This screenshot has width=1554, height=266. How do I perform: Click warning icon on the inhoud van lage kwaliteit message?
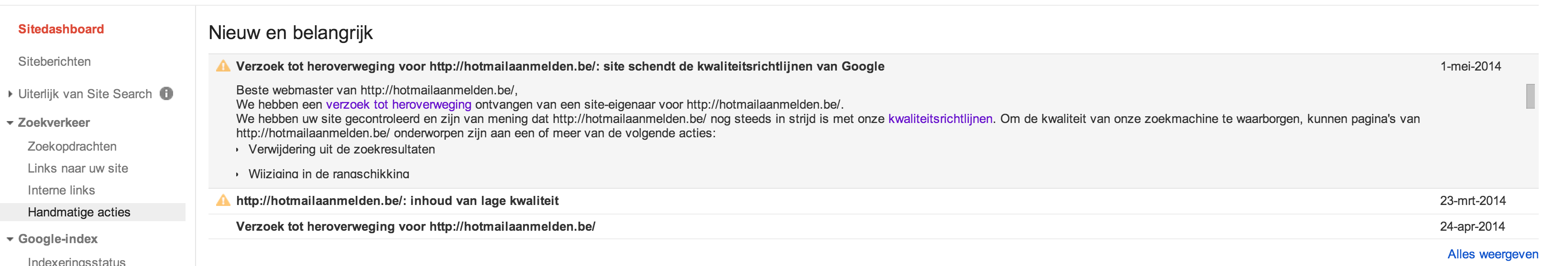pyautogui.click(x=223, y=201)
